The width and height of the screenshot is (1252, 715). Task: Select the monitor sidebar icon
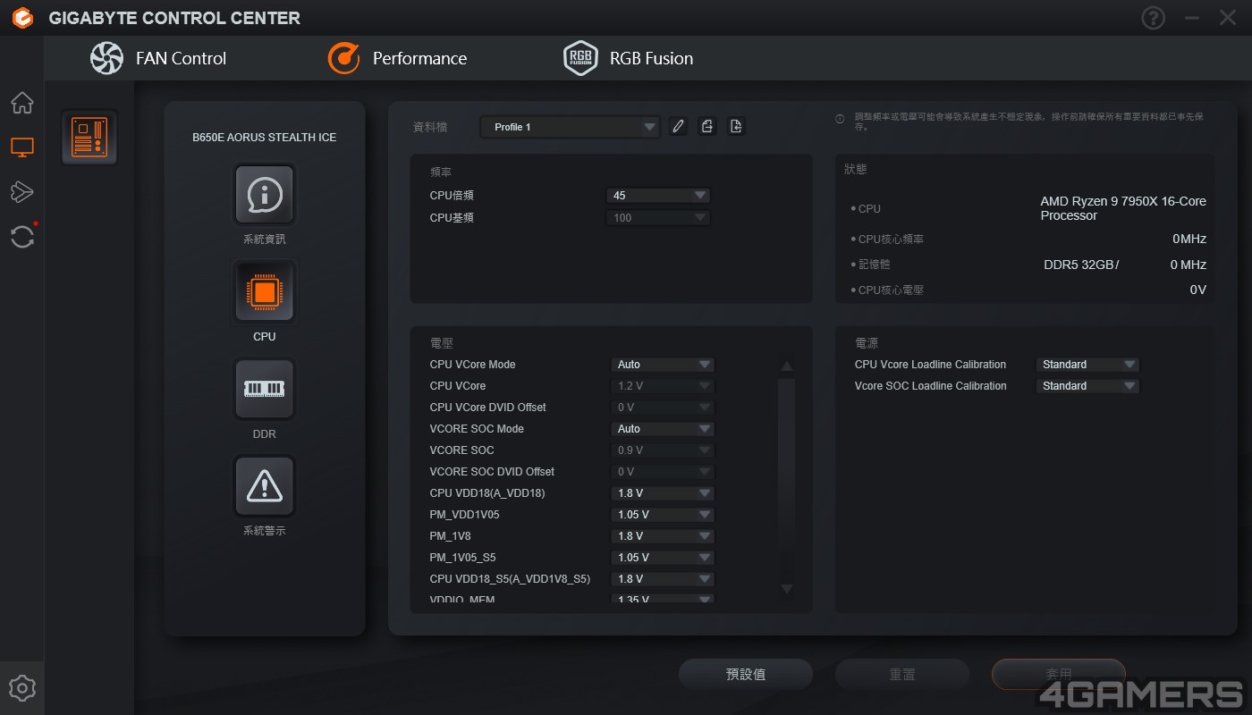pos(22,147)
